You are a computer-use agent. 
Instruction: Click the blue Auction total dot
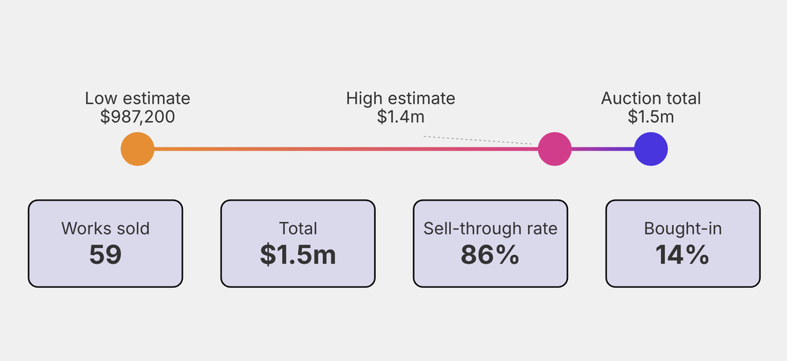pyautogui.click(x=651, y=149)
